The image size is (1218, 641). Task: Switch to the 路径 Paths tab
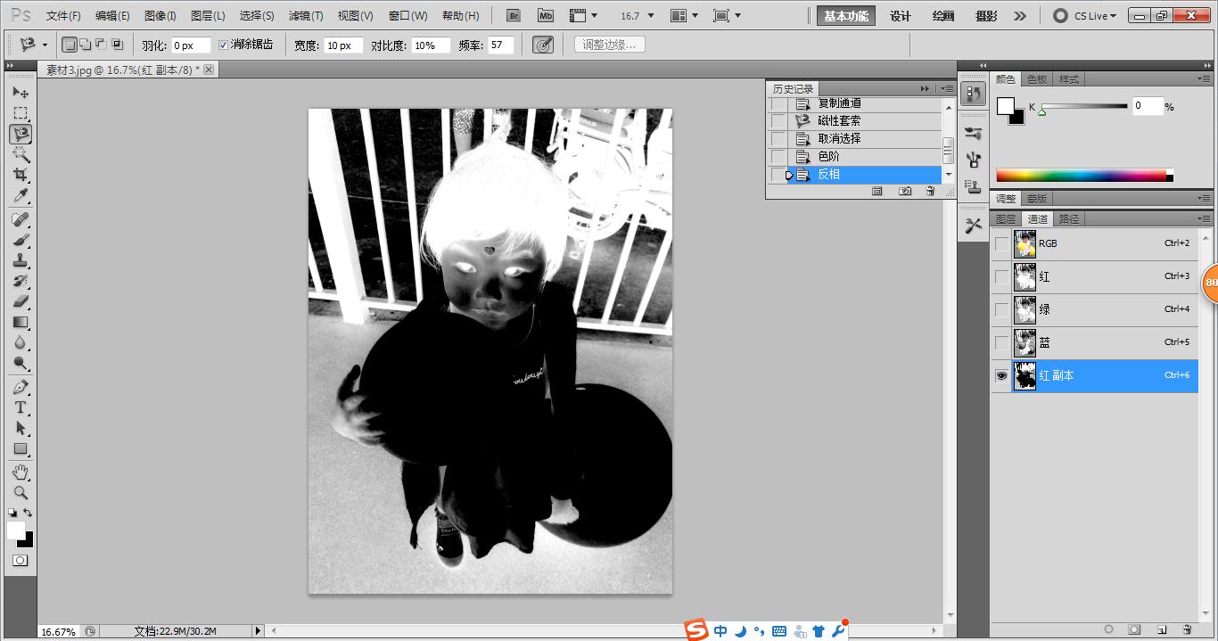pos(1070,218)
